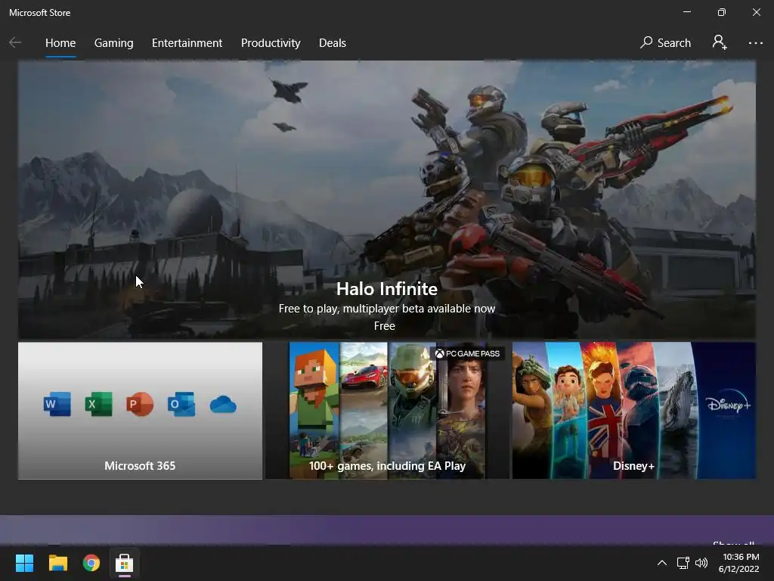Open the '100+ games, including EA Play' tile
Screen dimensions: 774x581
387,411
